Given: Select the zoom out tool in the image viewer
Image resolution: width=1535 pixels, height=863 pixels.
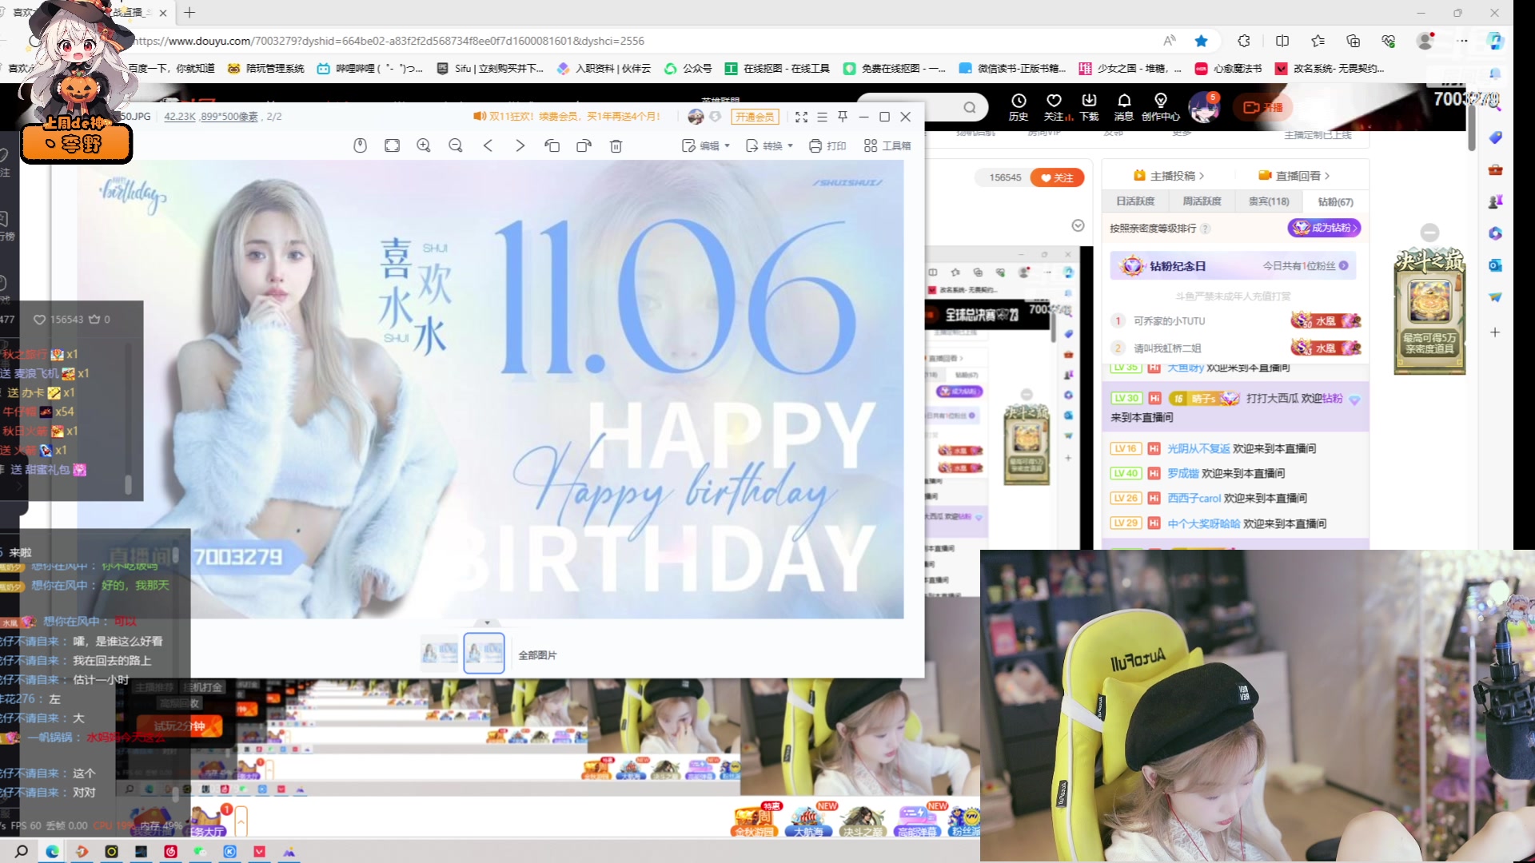Looking at the screenshot, I should point(456,145).
